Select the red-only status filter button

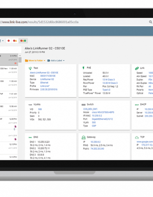click(8, 41)
